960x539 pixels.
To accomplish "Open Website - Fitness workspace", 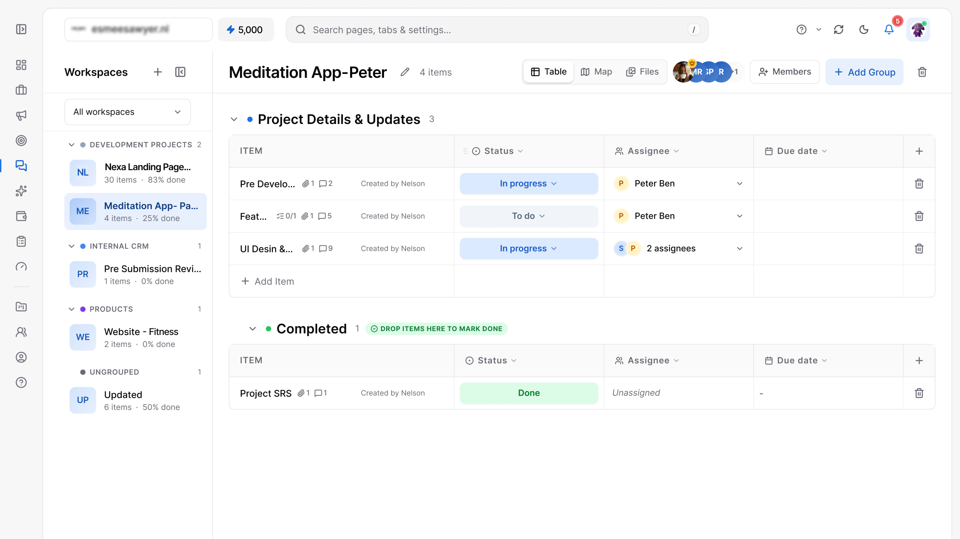I will click(x=136, y=338).
